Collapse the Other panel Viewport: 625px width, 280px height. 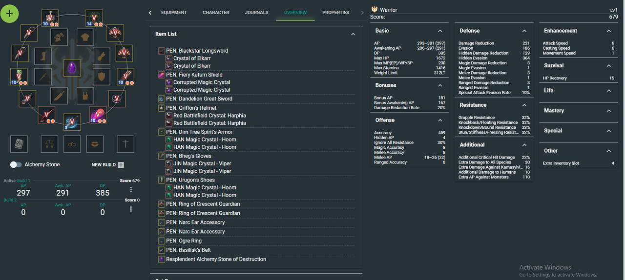609,151
